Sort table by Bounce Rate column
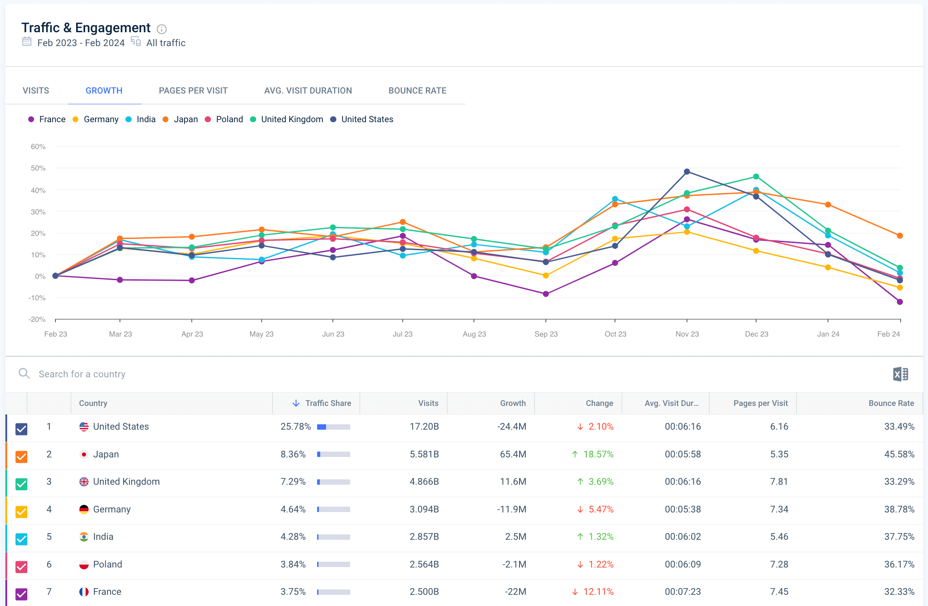The width and height of the screenshot is (928, 606). [x=891, y=403]
